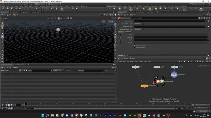211x118 pixels.
Task: Add a Caustic Light from the shelf
Action: [x=166, y=9]
